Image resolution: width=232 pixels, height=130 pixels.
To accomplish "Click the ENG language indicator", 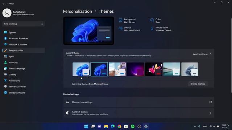I will coord(205,126).
